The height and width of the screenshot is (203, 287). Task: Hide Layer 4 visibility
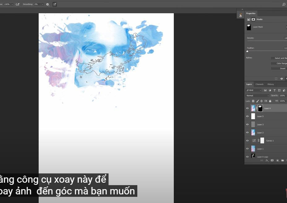(247, 108)
